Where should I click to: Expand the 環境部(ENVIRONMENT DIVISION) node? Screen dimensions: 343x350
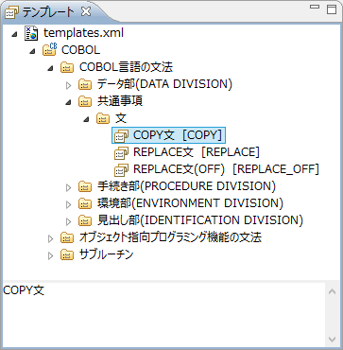tap(68, 204)
